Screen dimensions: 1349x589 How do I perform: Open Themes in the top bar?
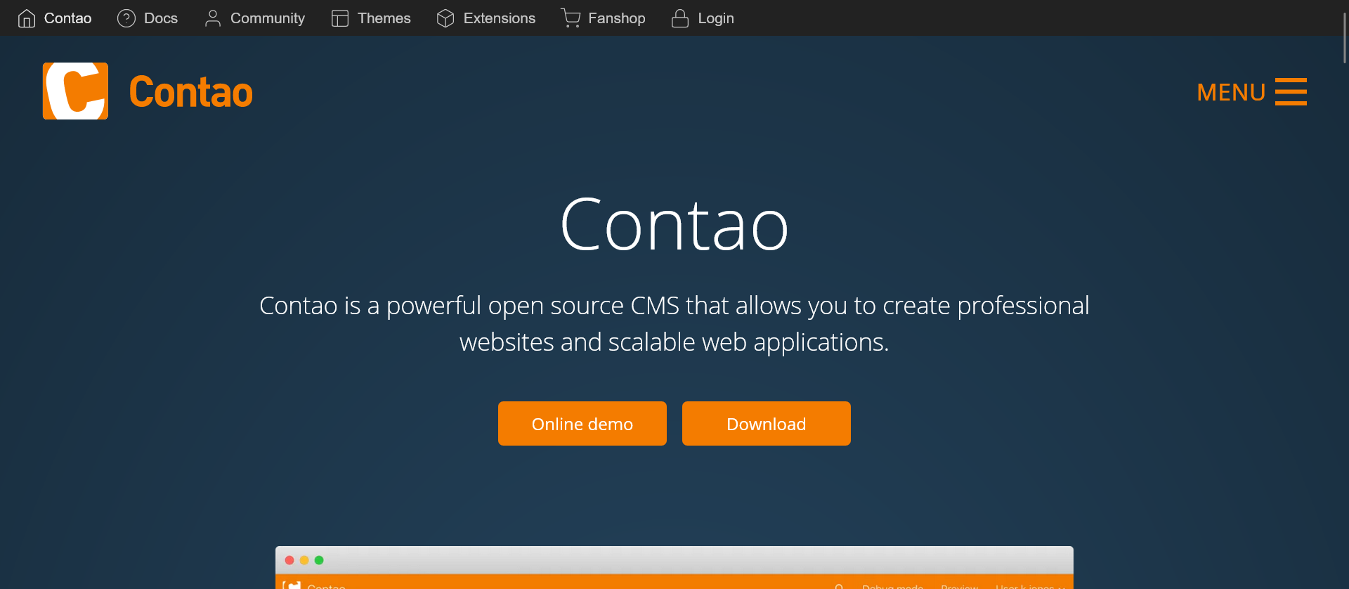tap(384, 18)
